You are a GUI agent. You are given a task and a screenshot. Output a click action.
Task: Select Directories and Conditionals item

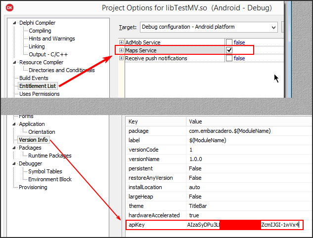click(x=62, y=70)
